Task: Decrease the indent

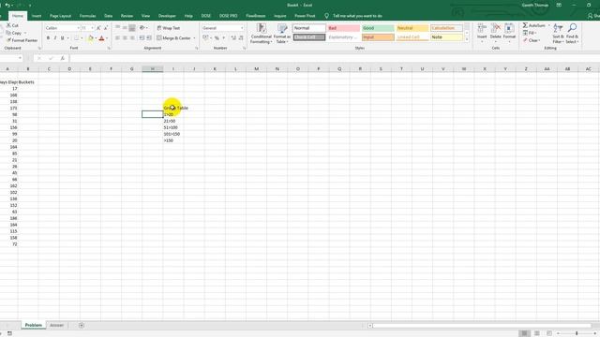Action: click(142, 38)
